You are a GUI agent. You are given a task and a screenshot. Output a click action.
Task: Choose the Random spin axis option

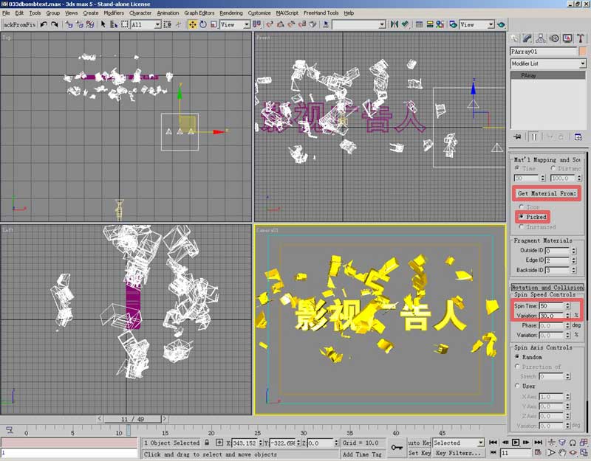(516, 357)
